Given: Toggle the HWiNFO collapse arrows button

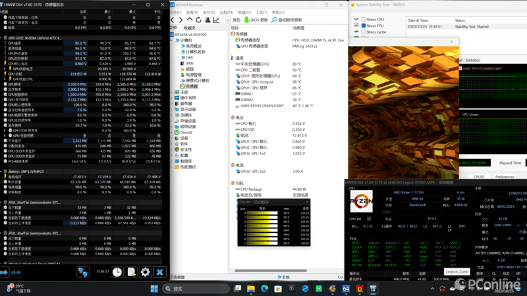Looking at the screenshot, I should tap(16, 272).
